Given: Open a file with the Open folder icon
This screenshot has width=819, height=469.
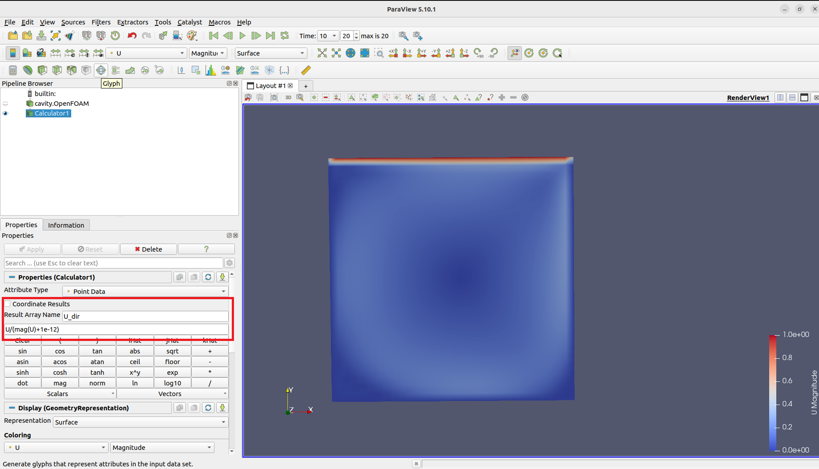Looking at the screenshot, I should (x=13, y=36).
